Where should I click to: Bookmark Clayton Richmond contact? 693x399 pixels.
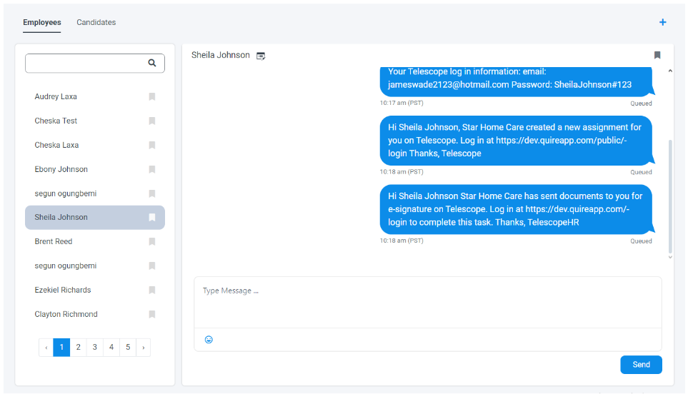pyautogui.click(x=152, y=314)
